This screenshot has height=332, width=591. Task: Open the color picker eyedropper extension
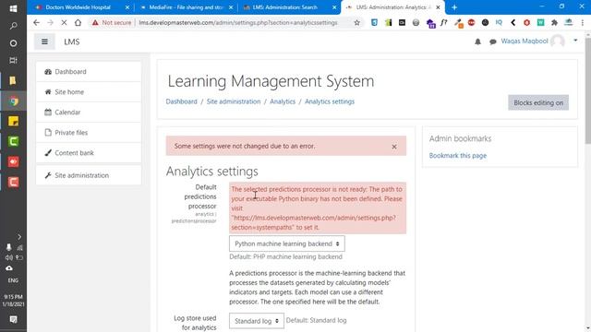point(458,23)
